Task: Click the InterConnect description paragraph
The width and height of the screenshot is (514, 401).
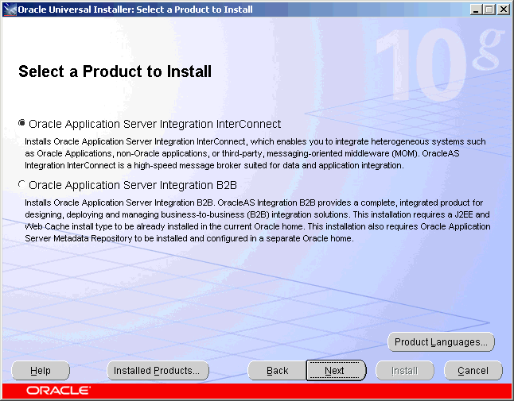Action: pos(255,153)
